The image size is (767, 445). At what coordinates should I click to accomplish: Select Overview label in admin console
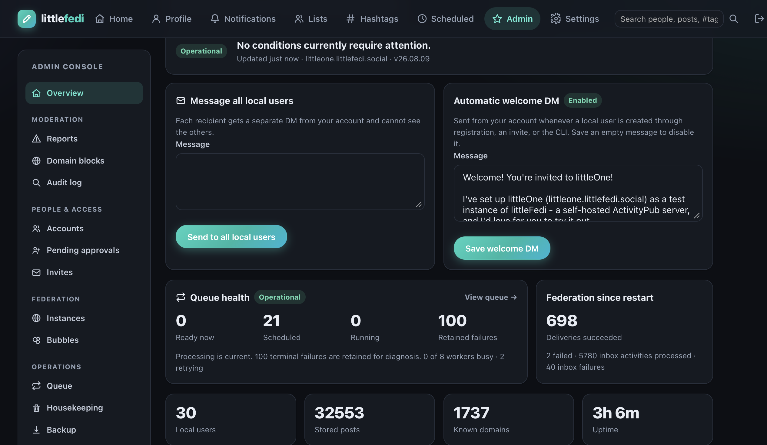pos(65,93)
